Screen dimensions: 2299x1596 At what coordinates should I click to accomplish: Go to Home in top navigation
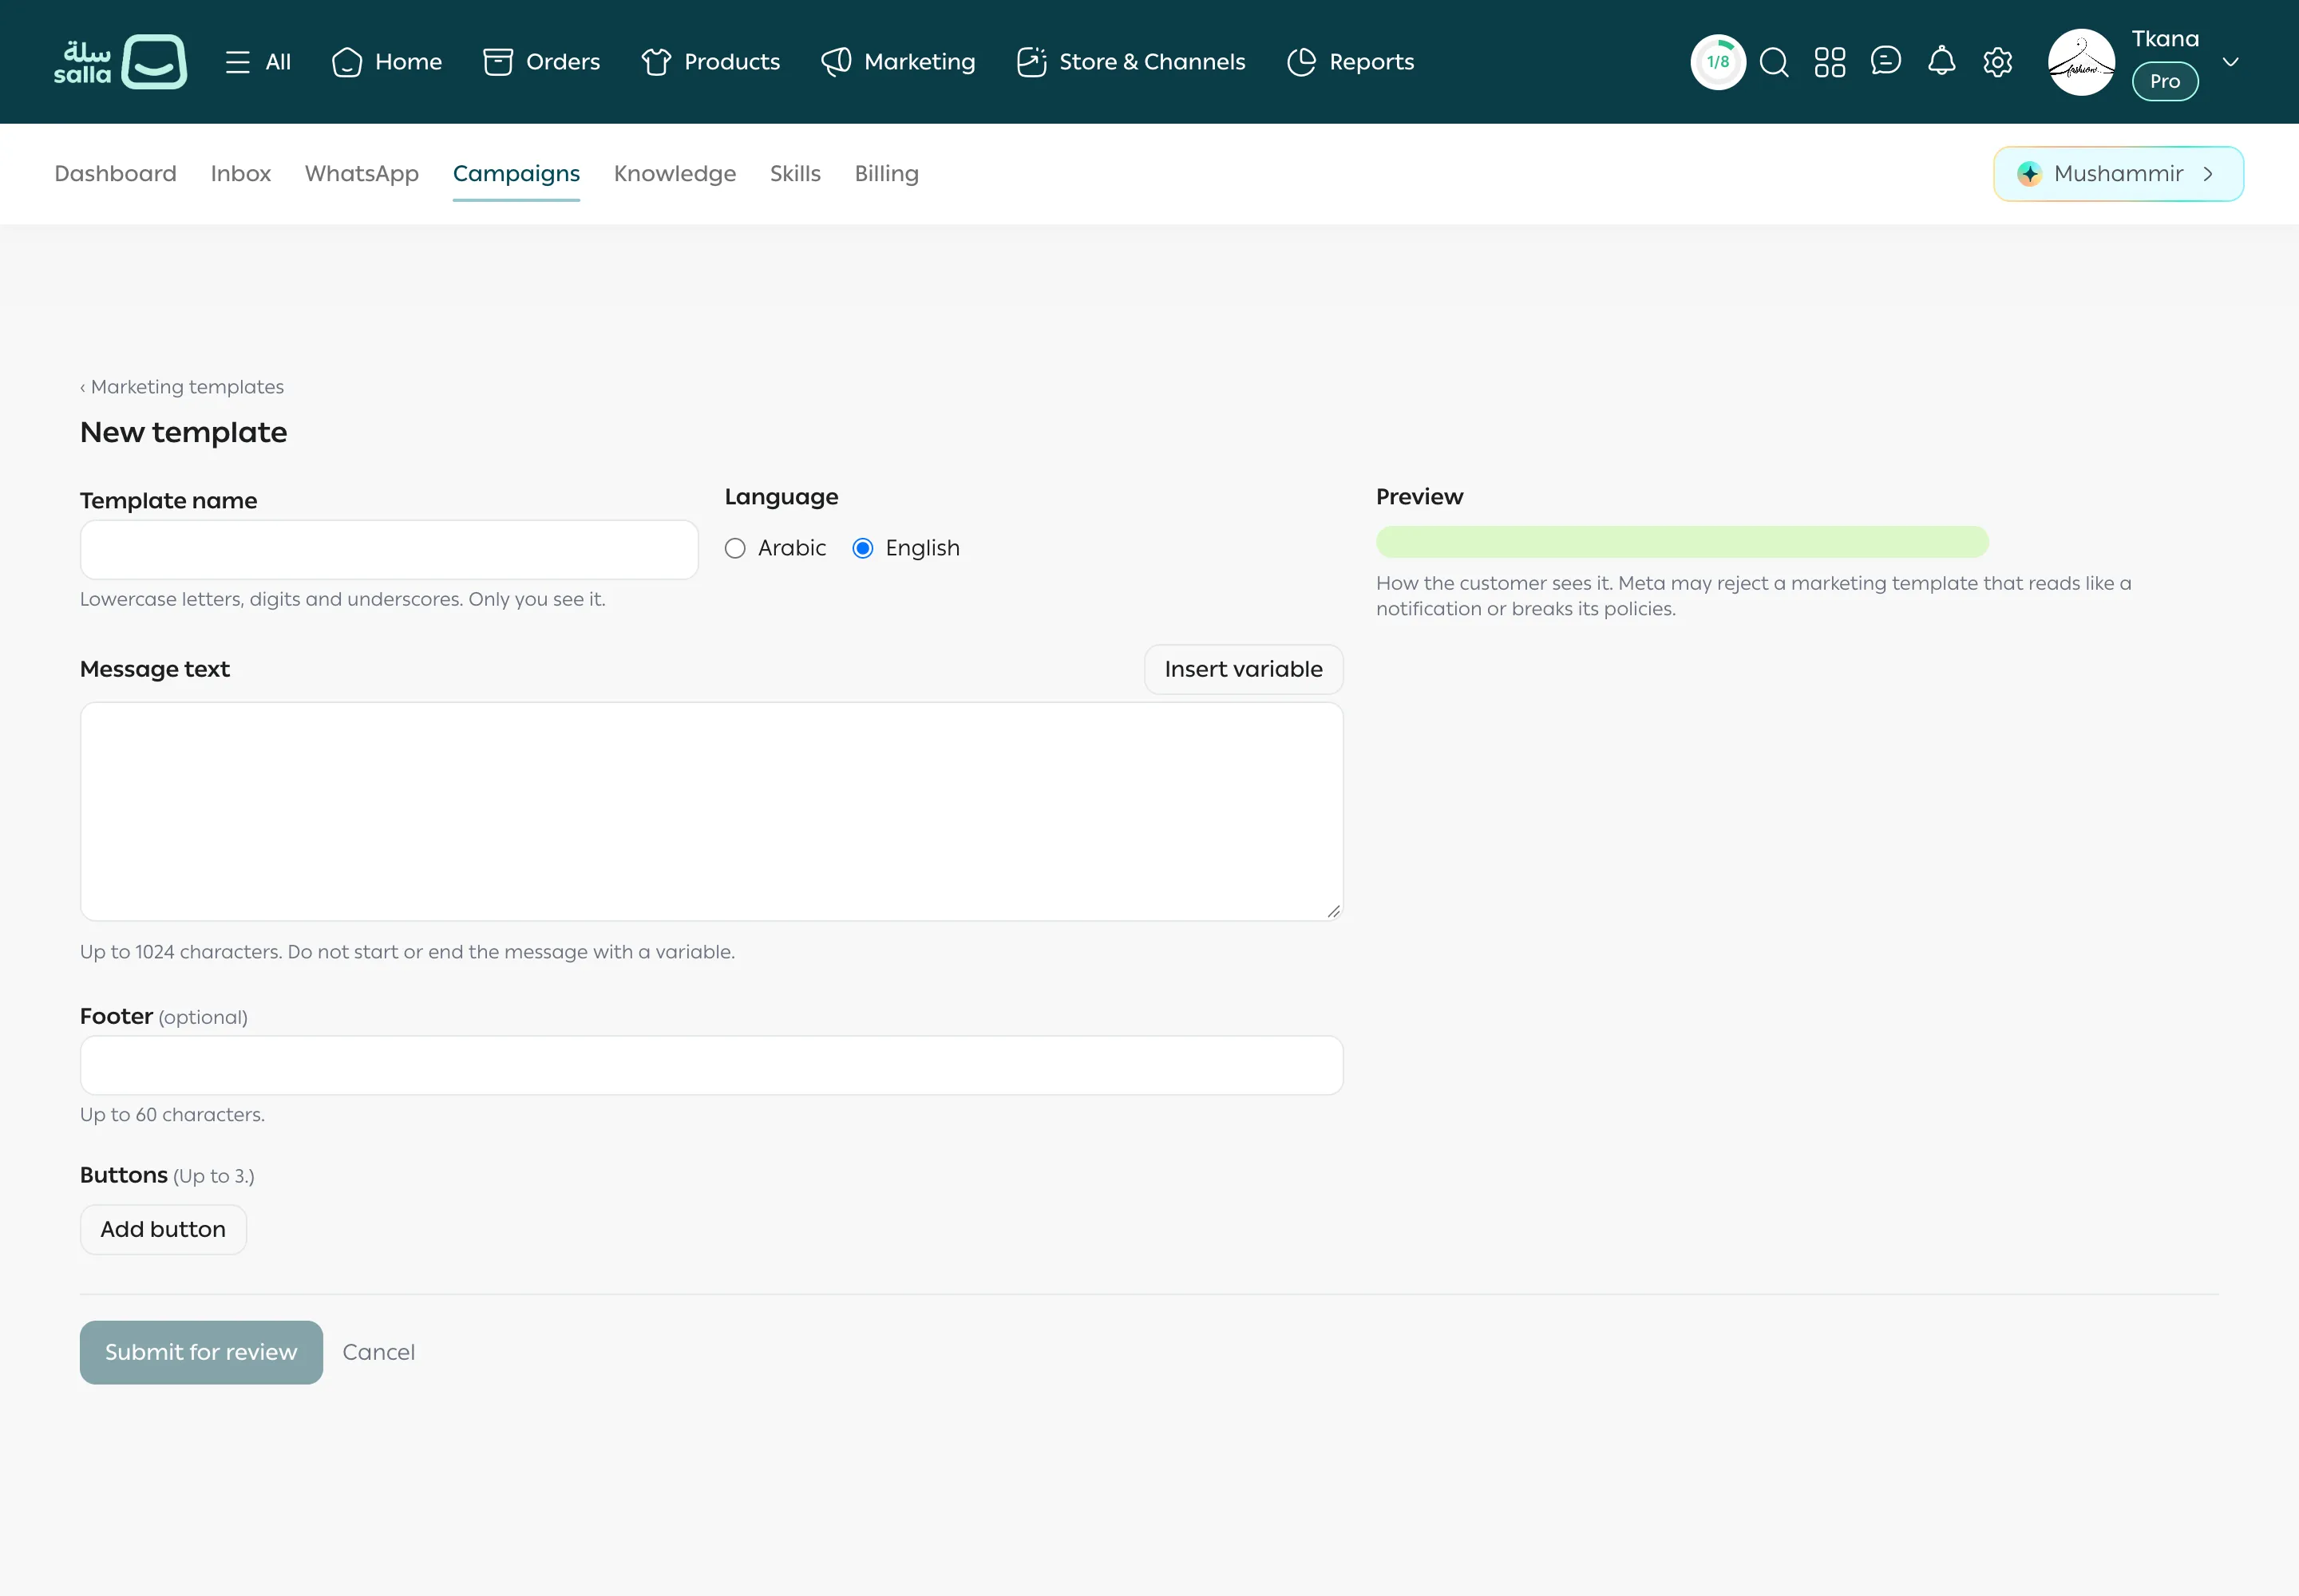click(386, 62)
